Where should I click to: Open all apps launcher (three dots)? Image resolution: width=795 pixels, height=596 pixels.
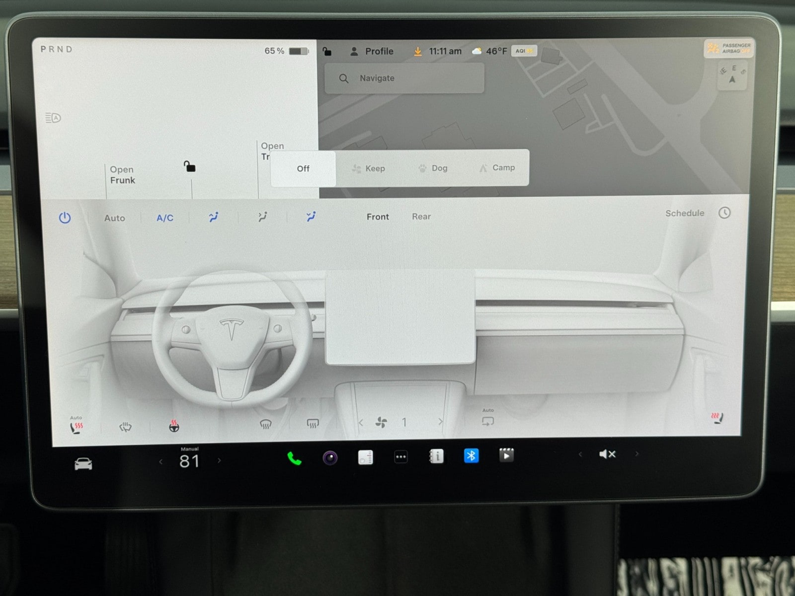coord(400,457)
